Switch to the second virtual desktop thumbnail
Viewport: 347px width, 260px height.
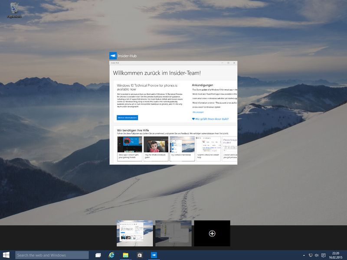[173, 233]
